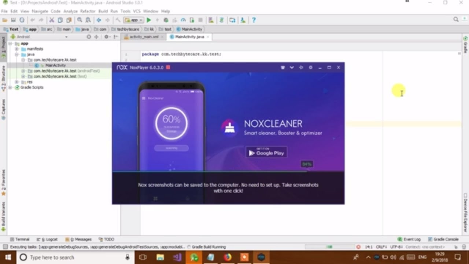This screenshot has width=469, height=264.
Task: Expand the Gradle Scripts node
Action: coord(11,87)
